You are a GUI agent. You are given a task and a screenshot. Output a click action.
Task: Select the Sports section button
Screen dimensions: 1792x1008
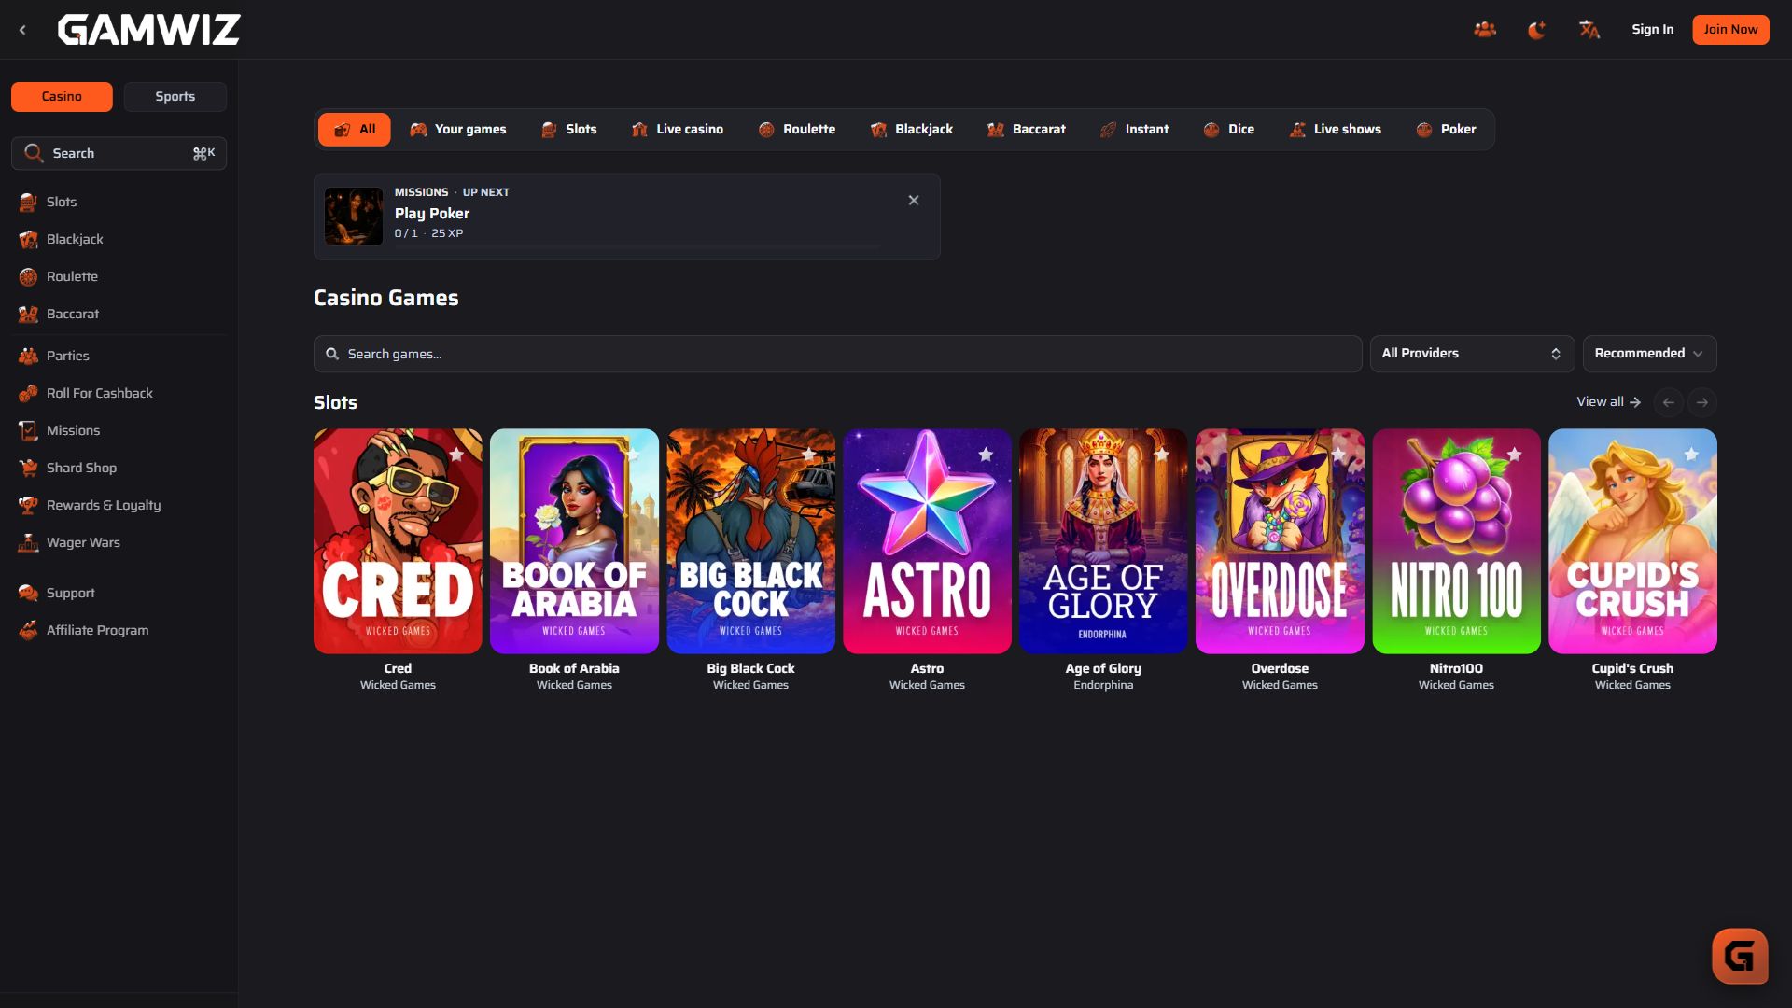click(175, 97)
